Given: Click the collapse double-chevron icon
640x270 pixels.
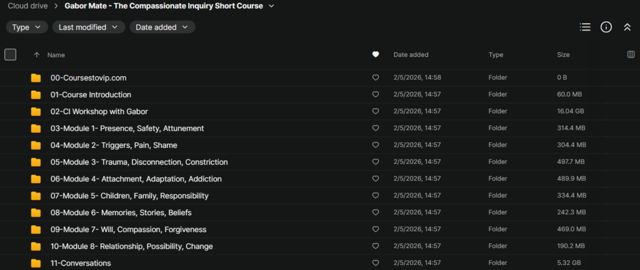Looking at the screenshot, I should click(627, 27).
